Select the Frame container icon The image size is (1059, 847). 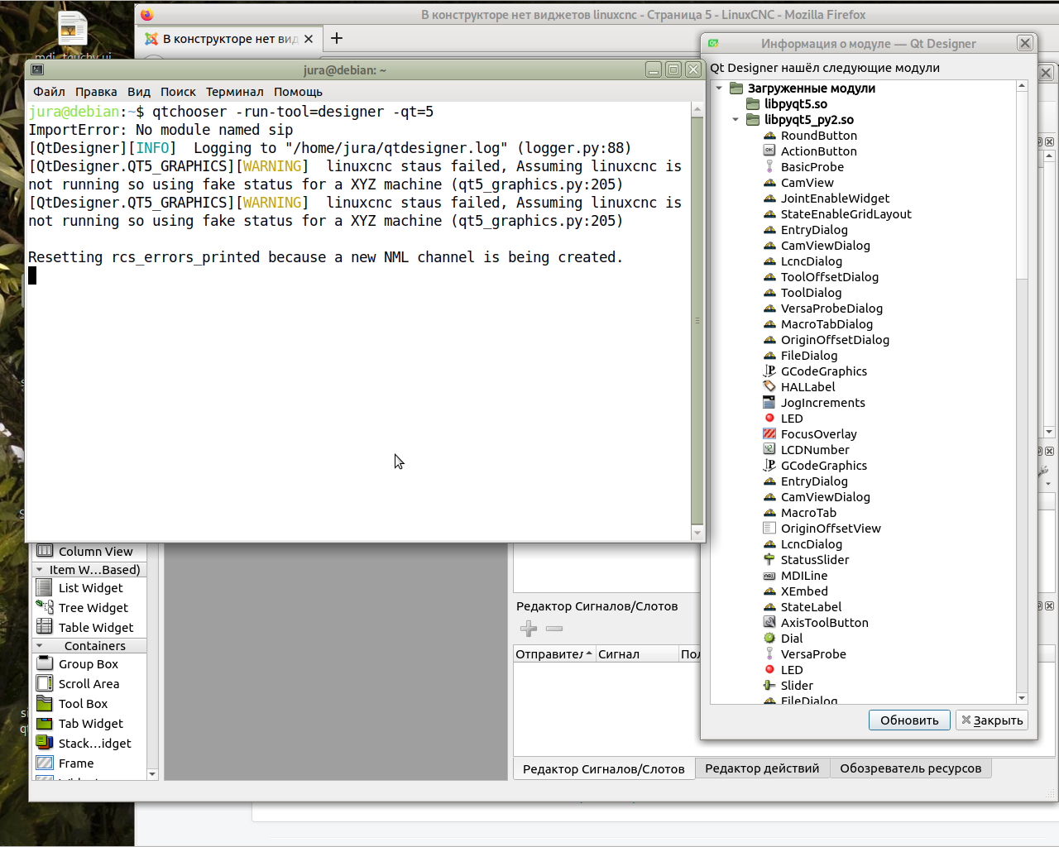(45, 763)
